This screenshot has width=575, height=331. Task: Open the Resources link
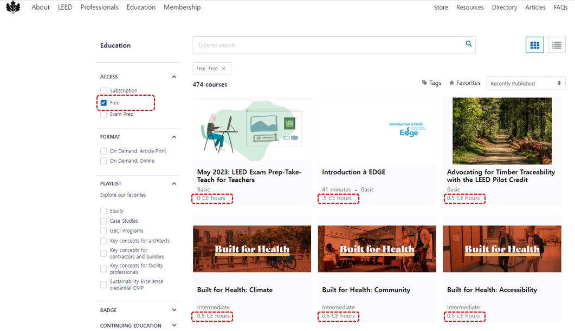click(x=470, y=8)
